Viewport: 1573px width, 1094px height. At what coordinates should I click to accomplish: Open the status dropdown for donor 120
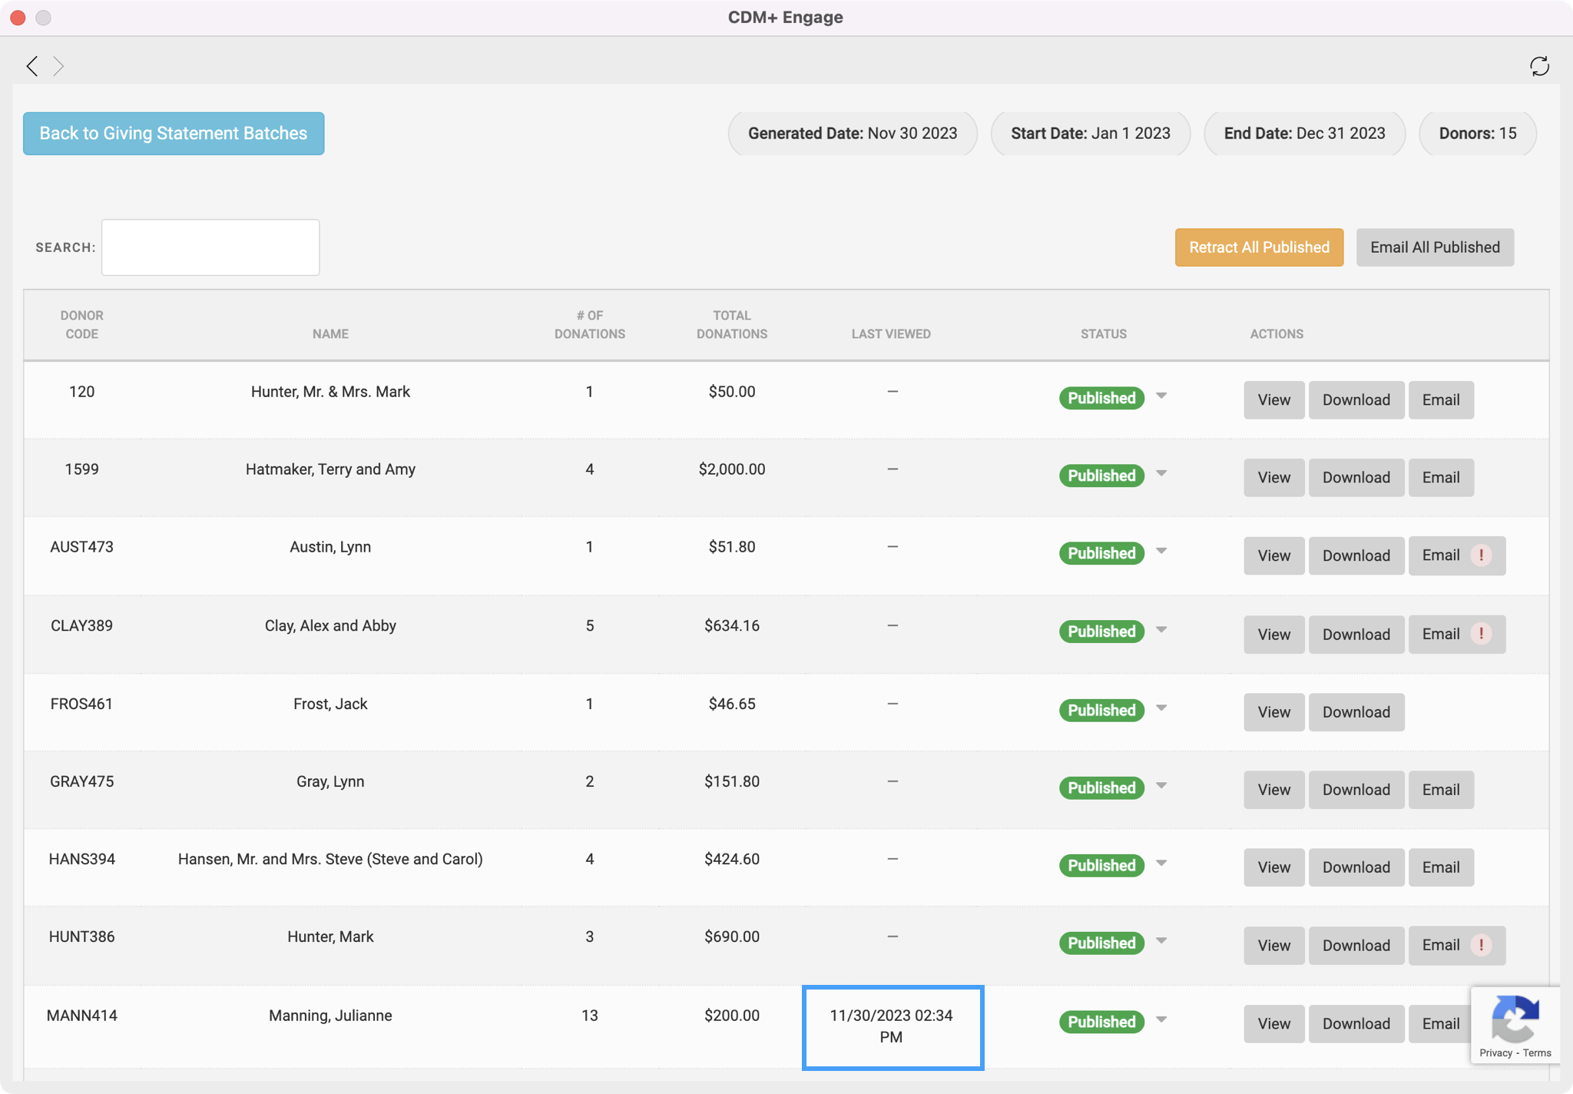pos(1161,396)
